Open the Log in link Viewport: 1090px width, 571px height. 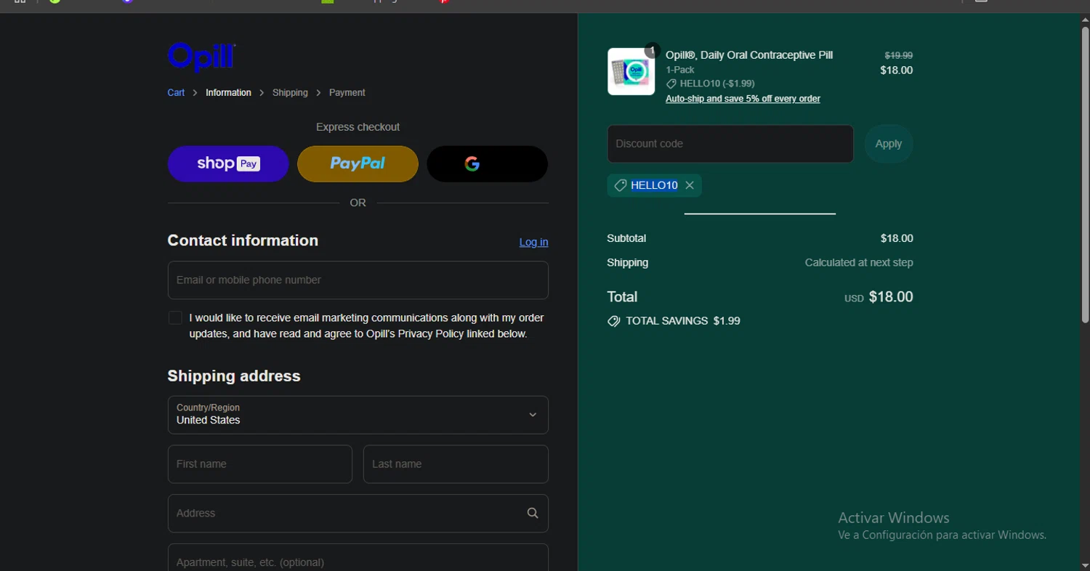533,242
